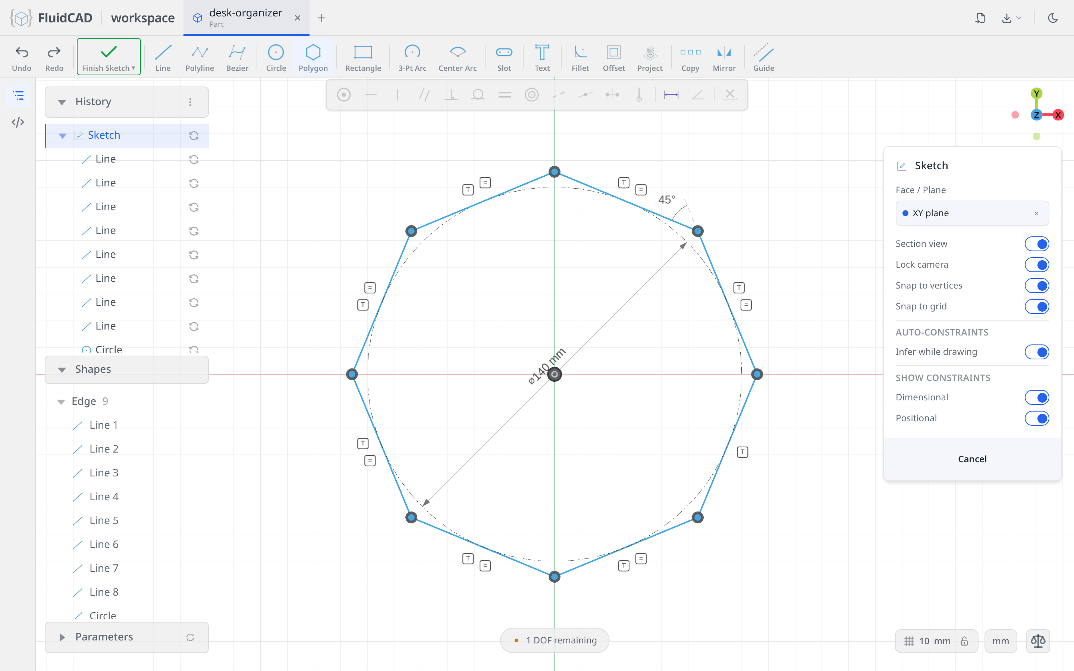Expand the Parameters panel

62,637
